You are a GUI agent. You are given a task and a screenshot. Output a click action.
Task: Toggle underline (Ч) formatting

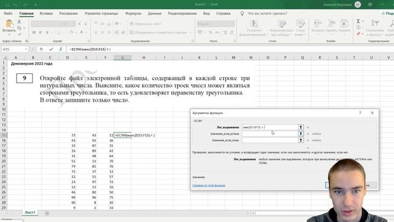pyautogui.click(x=47, y=32)
